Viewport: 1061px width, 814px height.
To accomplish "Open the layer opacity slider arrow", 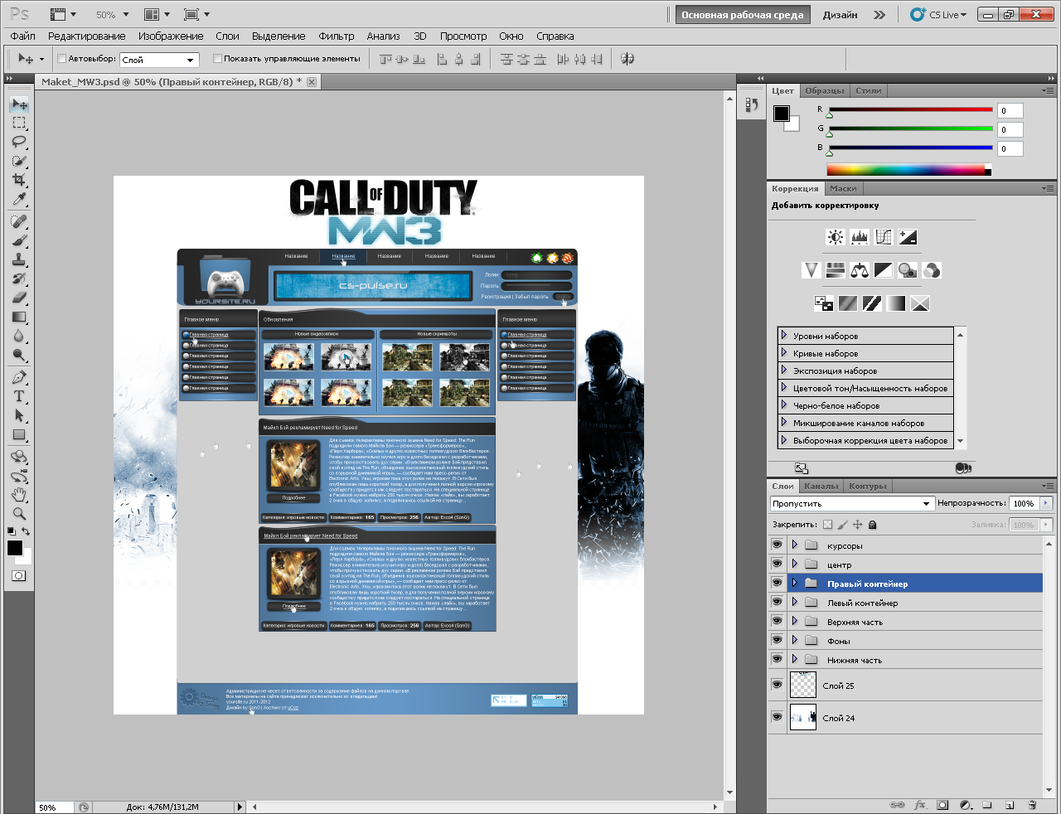I will pos(1046,503).
